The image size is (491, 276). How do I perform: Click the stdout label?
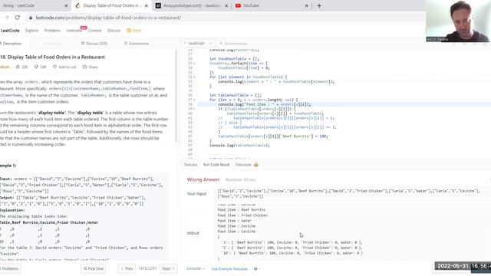tap(193, 233)
